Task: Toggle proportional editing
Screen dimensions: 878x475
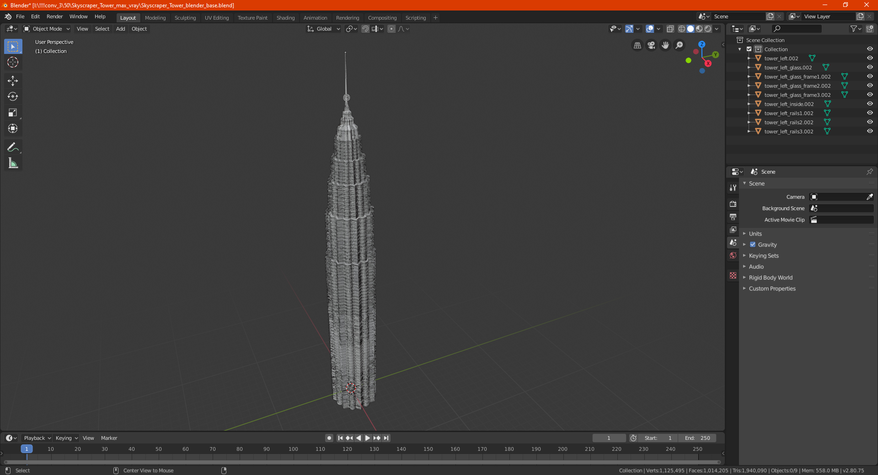Action: 391,29
